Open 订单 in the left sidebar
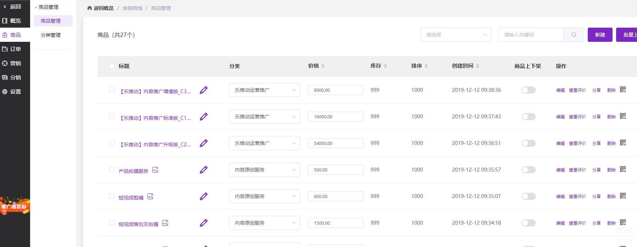 pyautogui.click(x=15, y=49)
